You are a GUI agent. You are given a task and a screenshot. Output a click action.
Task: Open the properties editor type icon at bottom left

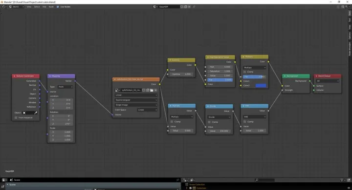click(4, 180)
